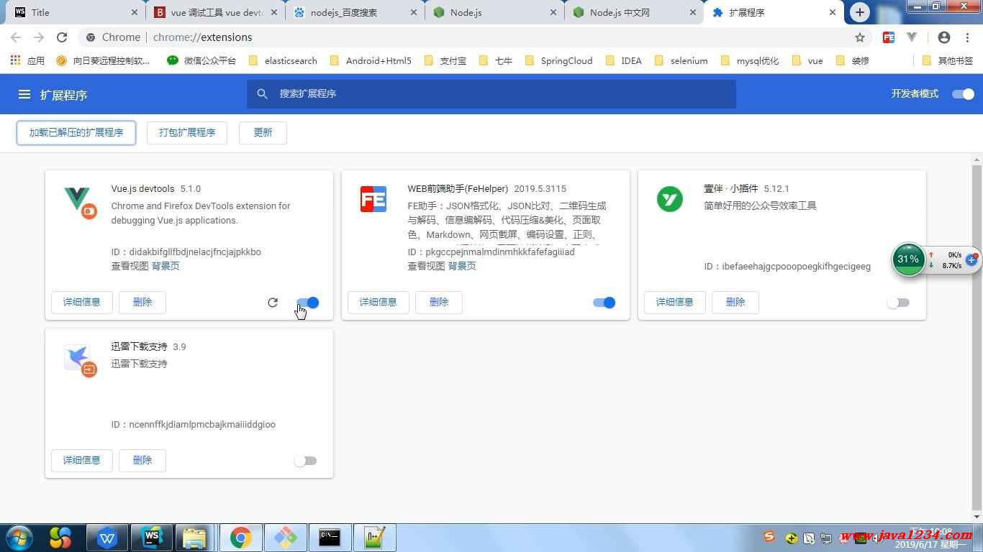Disable the Vue.js devtools extension

point(308,303)
